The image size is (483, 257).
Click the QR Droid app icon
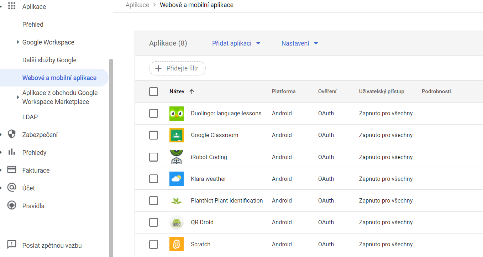176,222
